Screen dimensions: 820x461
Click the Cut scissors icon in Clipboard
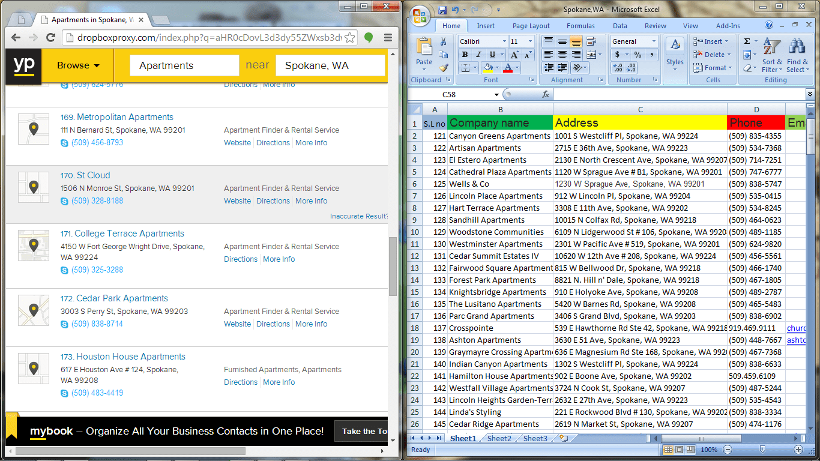click(444, 42)
